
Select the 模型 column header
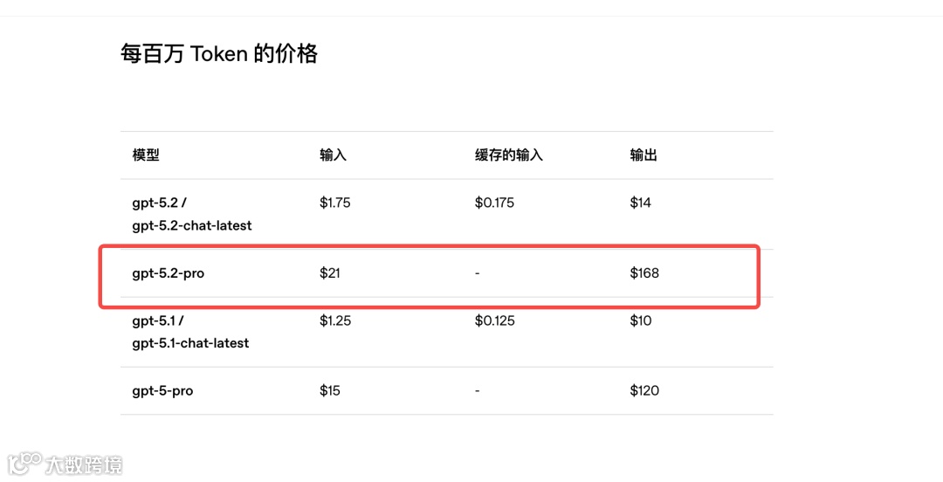click(146, 155)
